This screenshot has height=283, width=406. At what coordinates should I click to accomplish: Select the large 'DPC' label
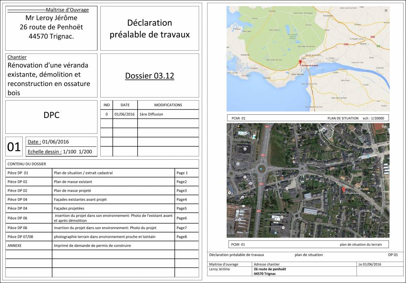click(x=52, y=115)
